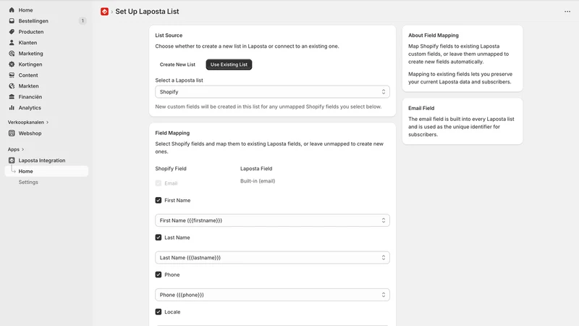Open Laposta Integration Settings sub-item
This screenshot has width=579, height=326.
pyautogui.click(x=28, y=183)
